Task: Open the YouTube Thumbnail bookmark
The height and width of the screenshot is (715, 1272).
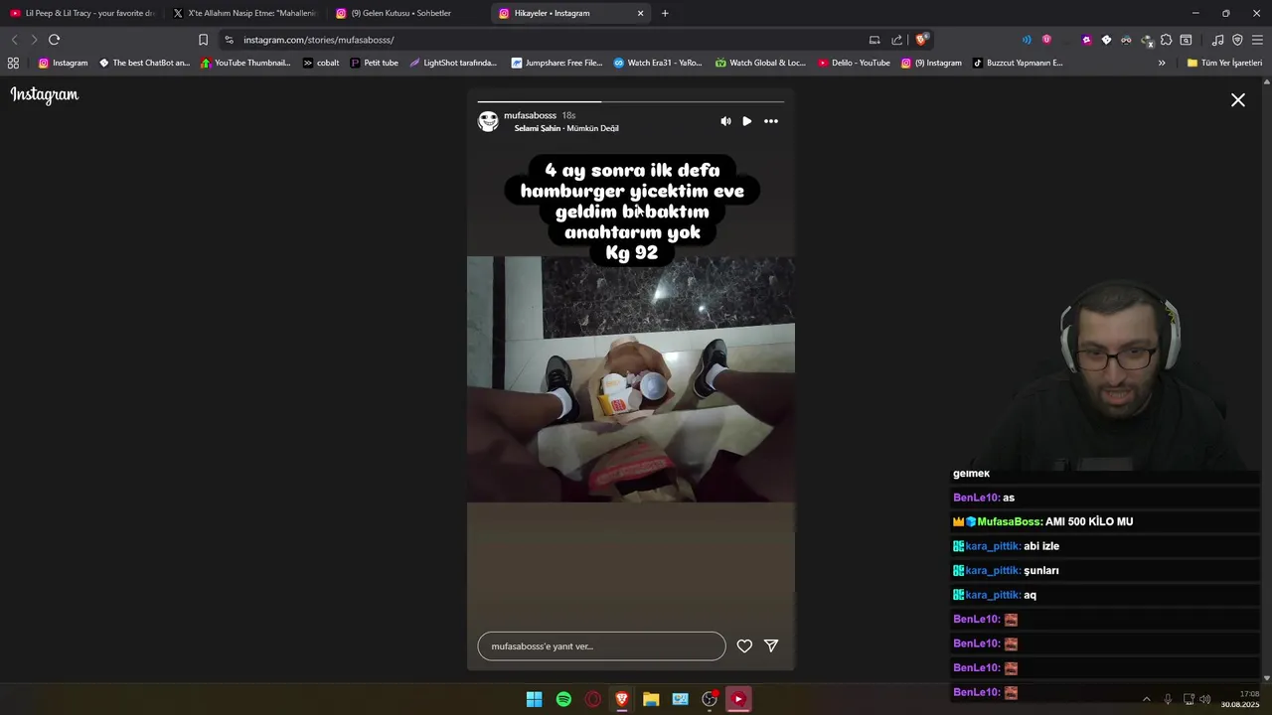Action: [245, 63]
